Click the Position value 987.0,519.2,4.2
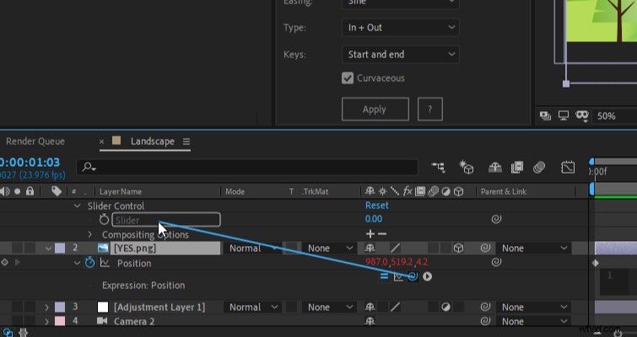Screen dimensions: 637x337 point(397,262)
